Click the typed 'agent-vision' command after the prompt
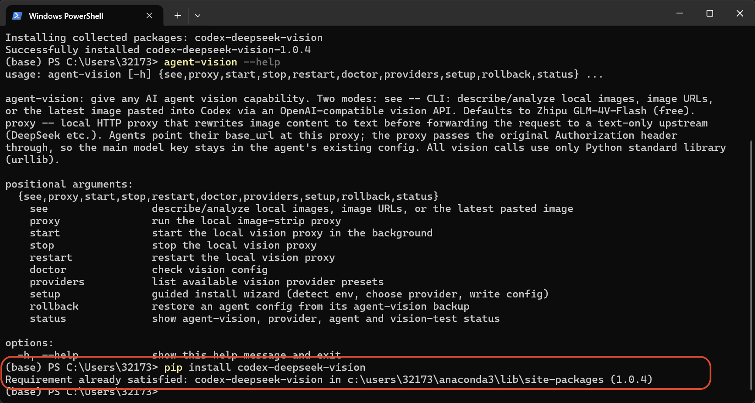 coord(201,62)
